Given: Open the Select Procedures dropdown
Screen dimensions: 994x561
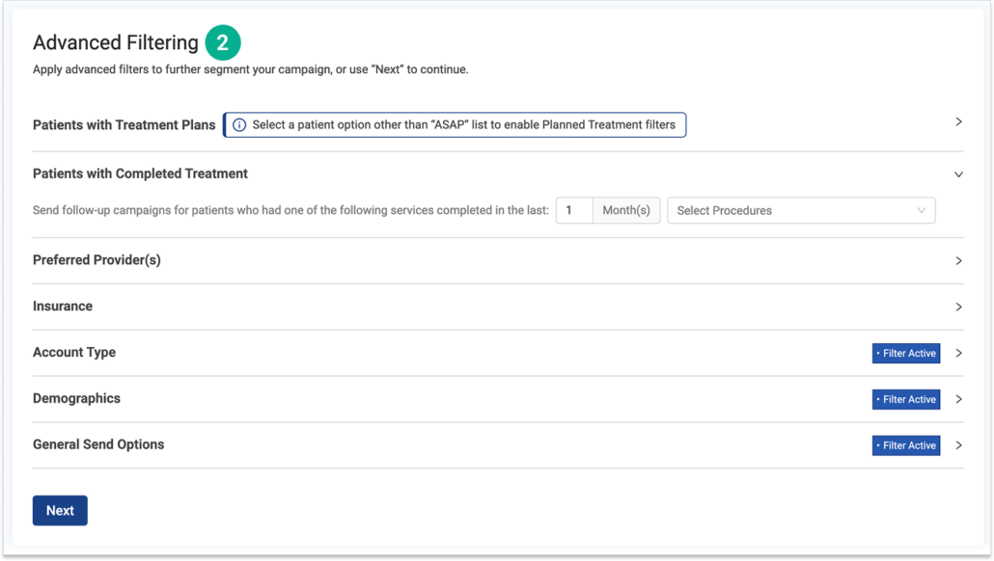Looking at the screenshot, I should coord(801,211).
